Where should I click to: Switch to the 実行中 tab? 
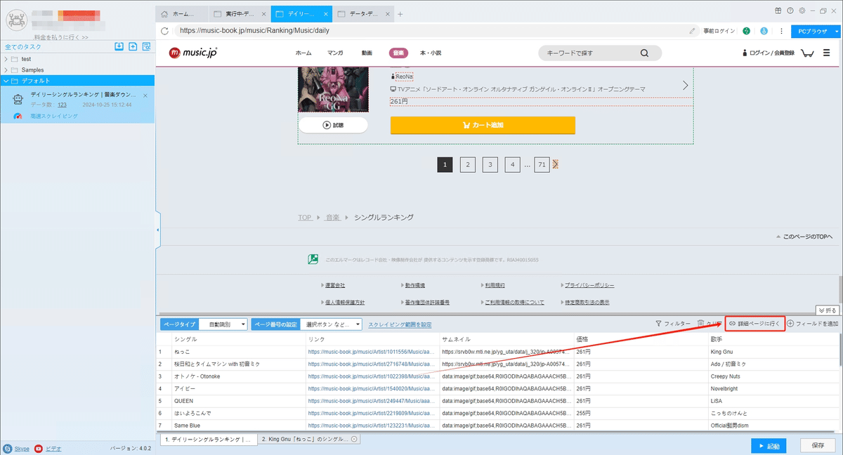tap(239, 14)
